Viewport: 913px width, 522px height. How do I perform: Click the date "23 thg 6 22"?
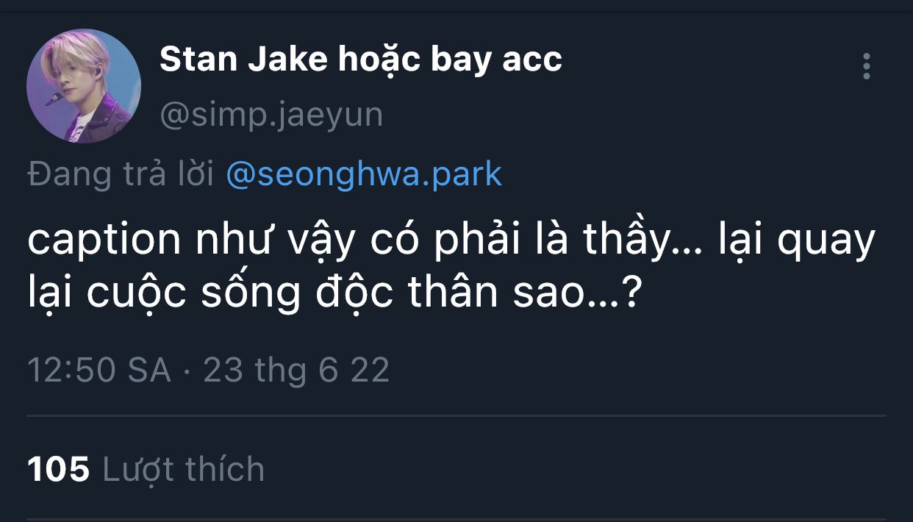coord(296,370)
